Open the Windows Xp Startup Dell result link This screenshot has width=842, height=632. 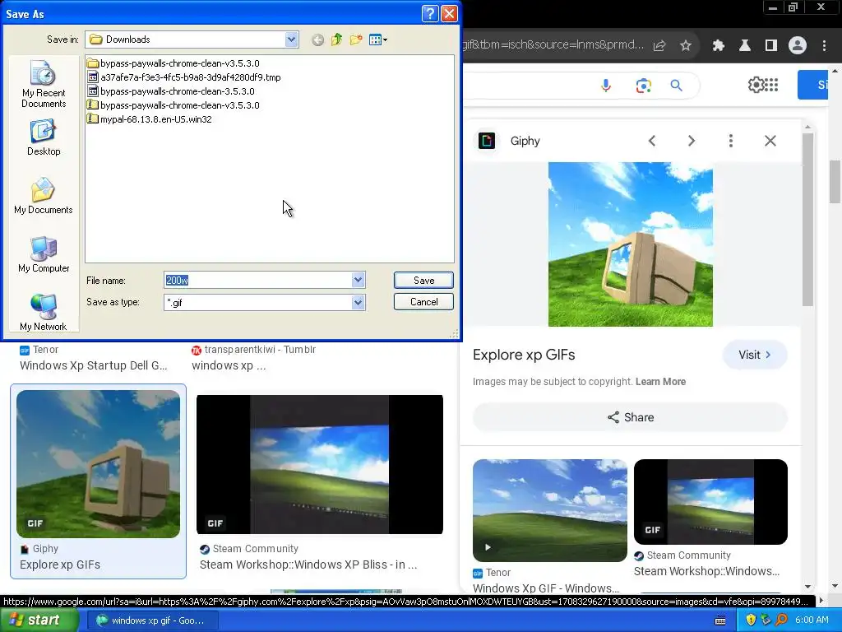tap(94, 365)
